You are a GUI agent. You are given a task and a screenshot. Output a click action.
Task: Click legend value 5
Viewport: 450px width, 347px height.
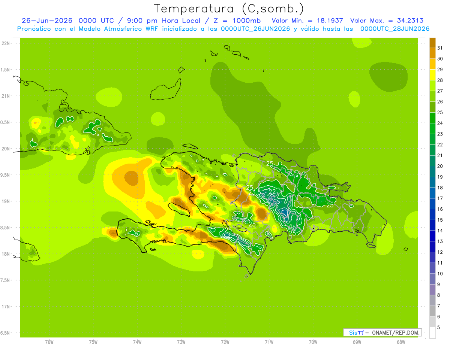tap(439, 328)
